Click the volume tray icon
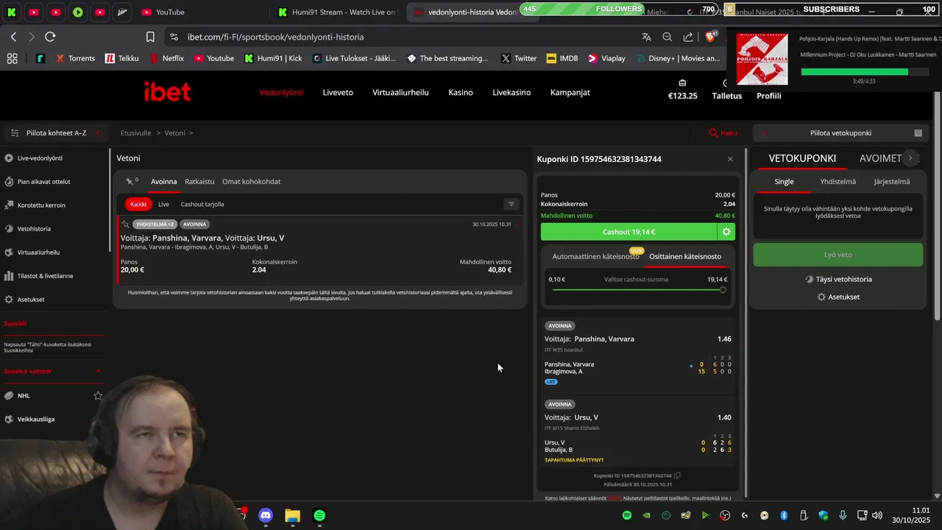The image size is (942, 530). pos(877,515)
